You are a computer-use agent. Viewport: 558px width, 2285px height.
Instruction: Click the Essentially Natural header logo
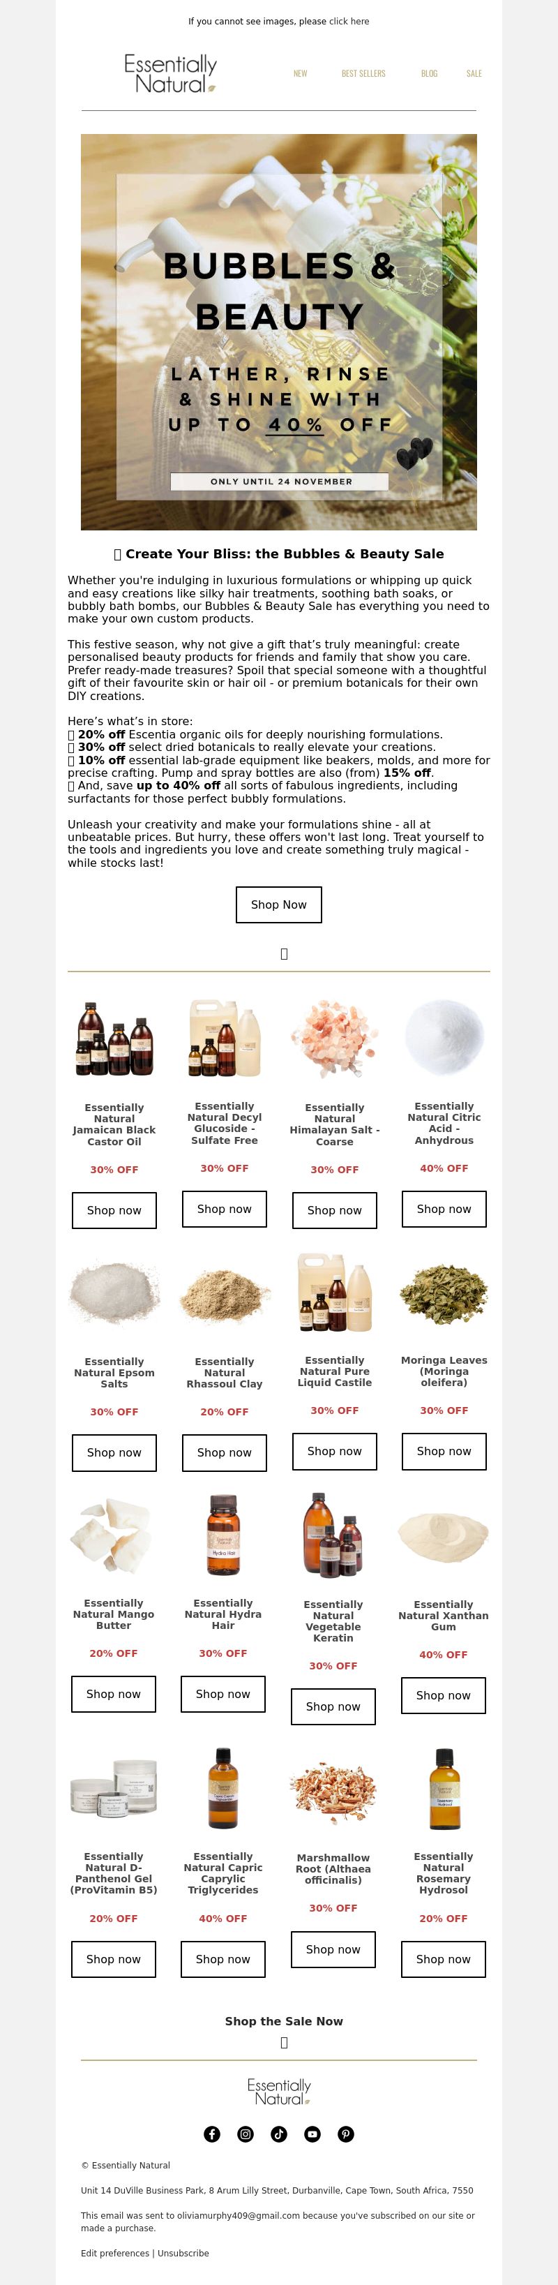(x=170, y=73)
